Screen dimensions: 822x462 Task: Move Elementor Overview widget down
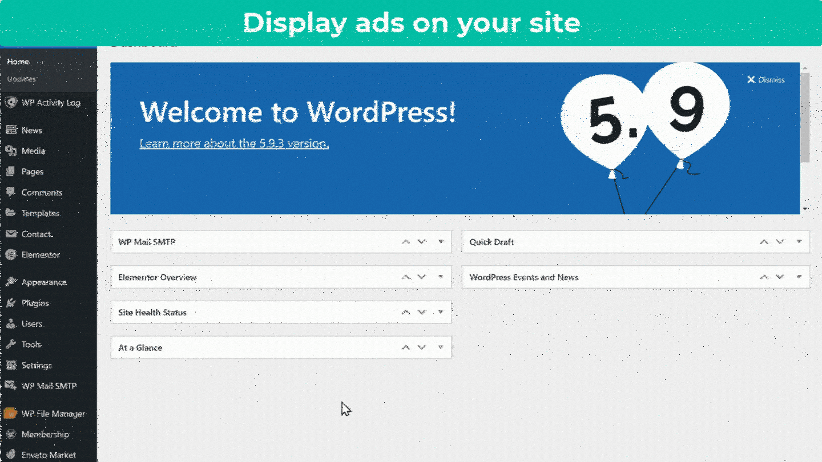click(422, 277)
